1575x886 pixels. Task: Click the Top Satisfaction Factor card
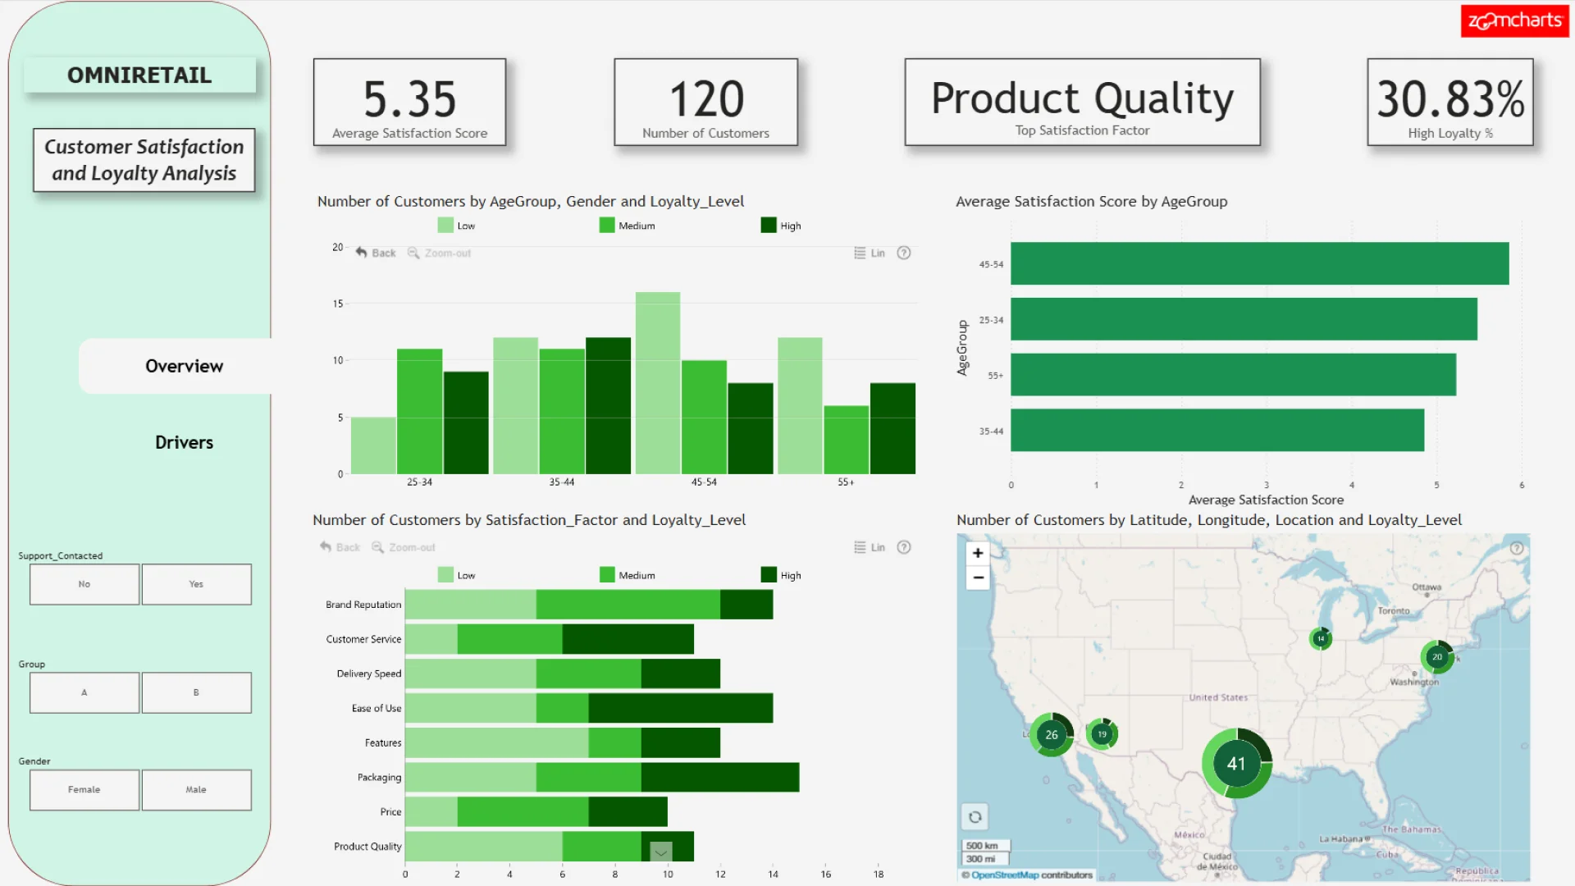pos(1082,102)
